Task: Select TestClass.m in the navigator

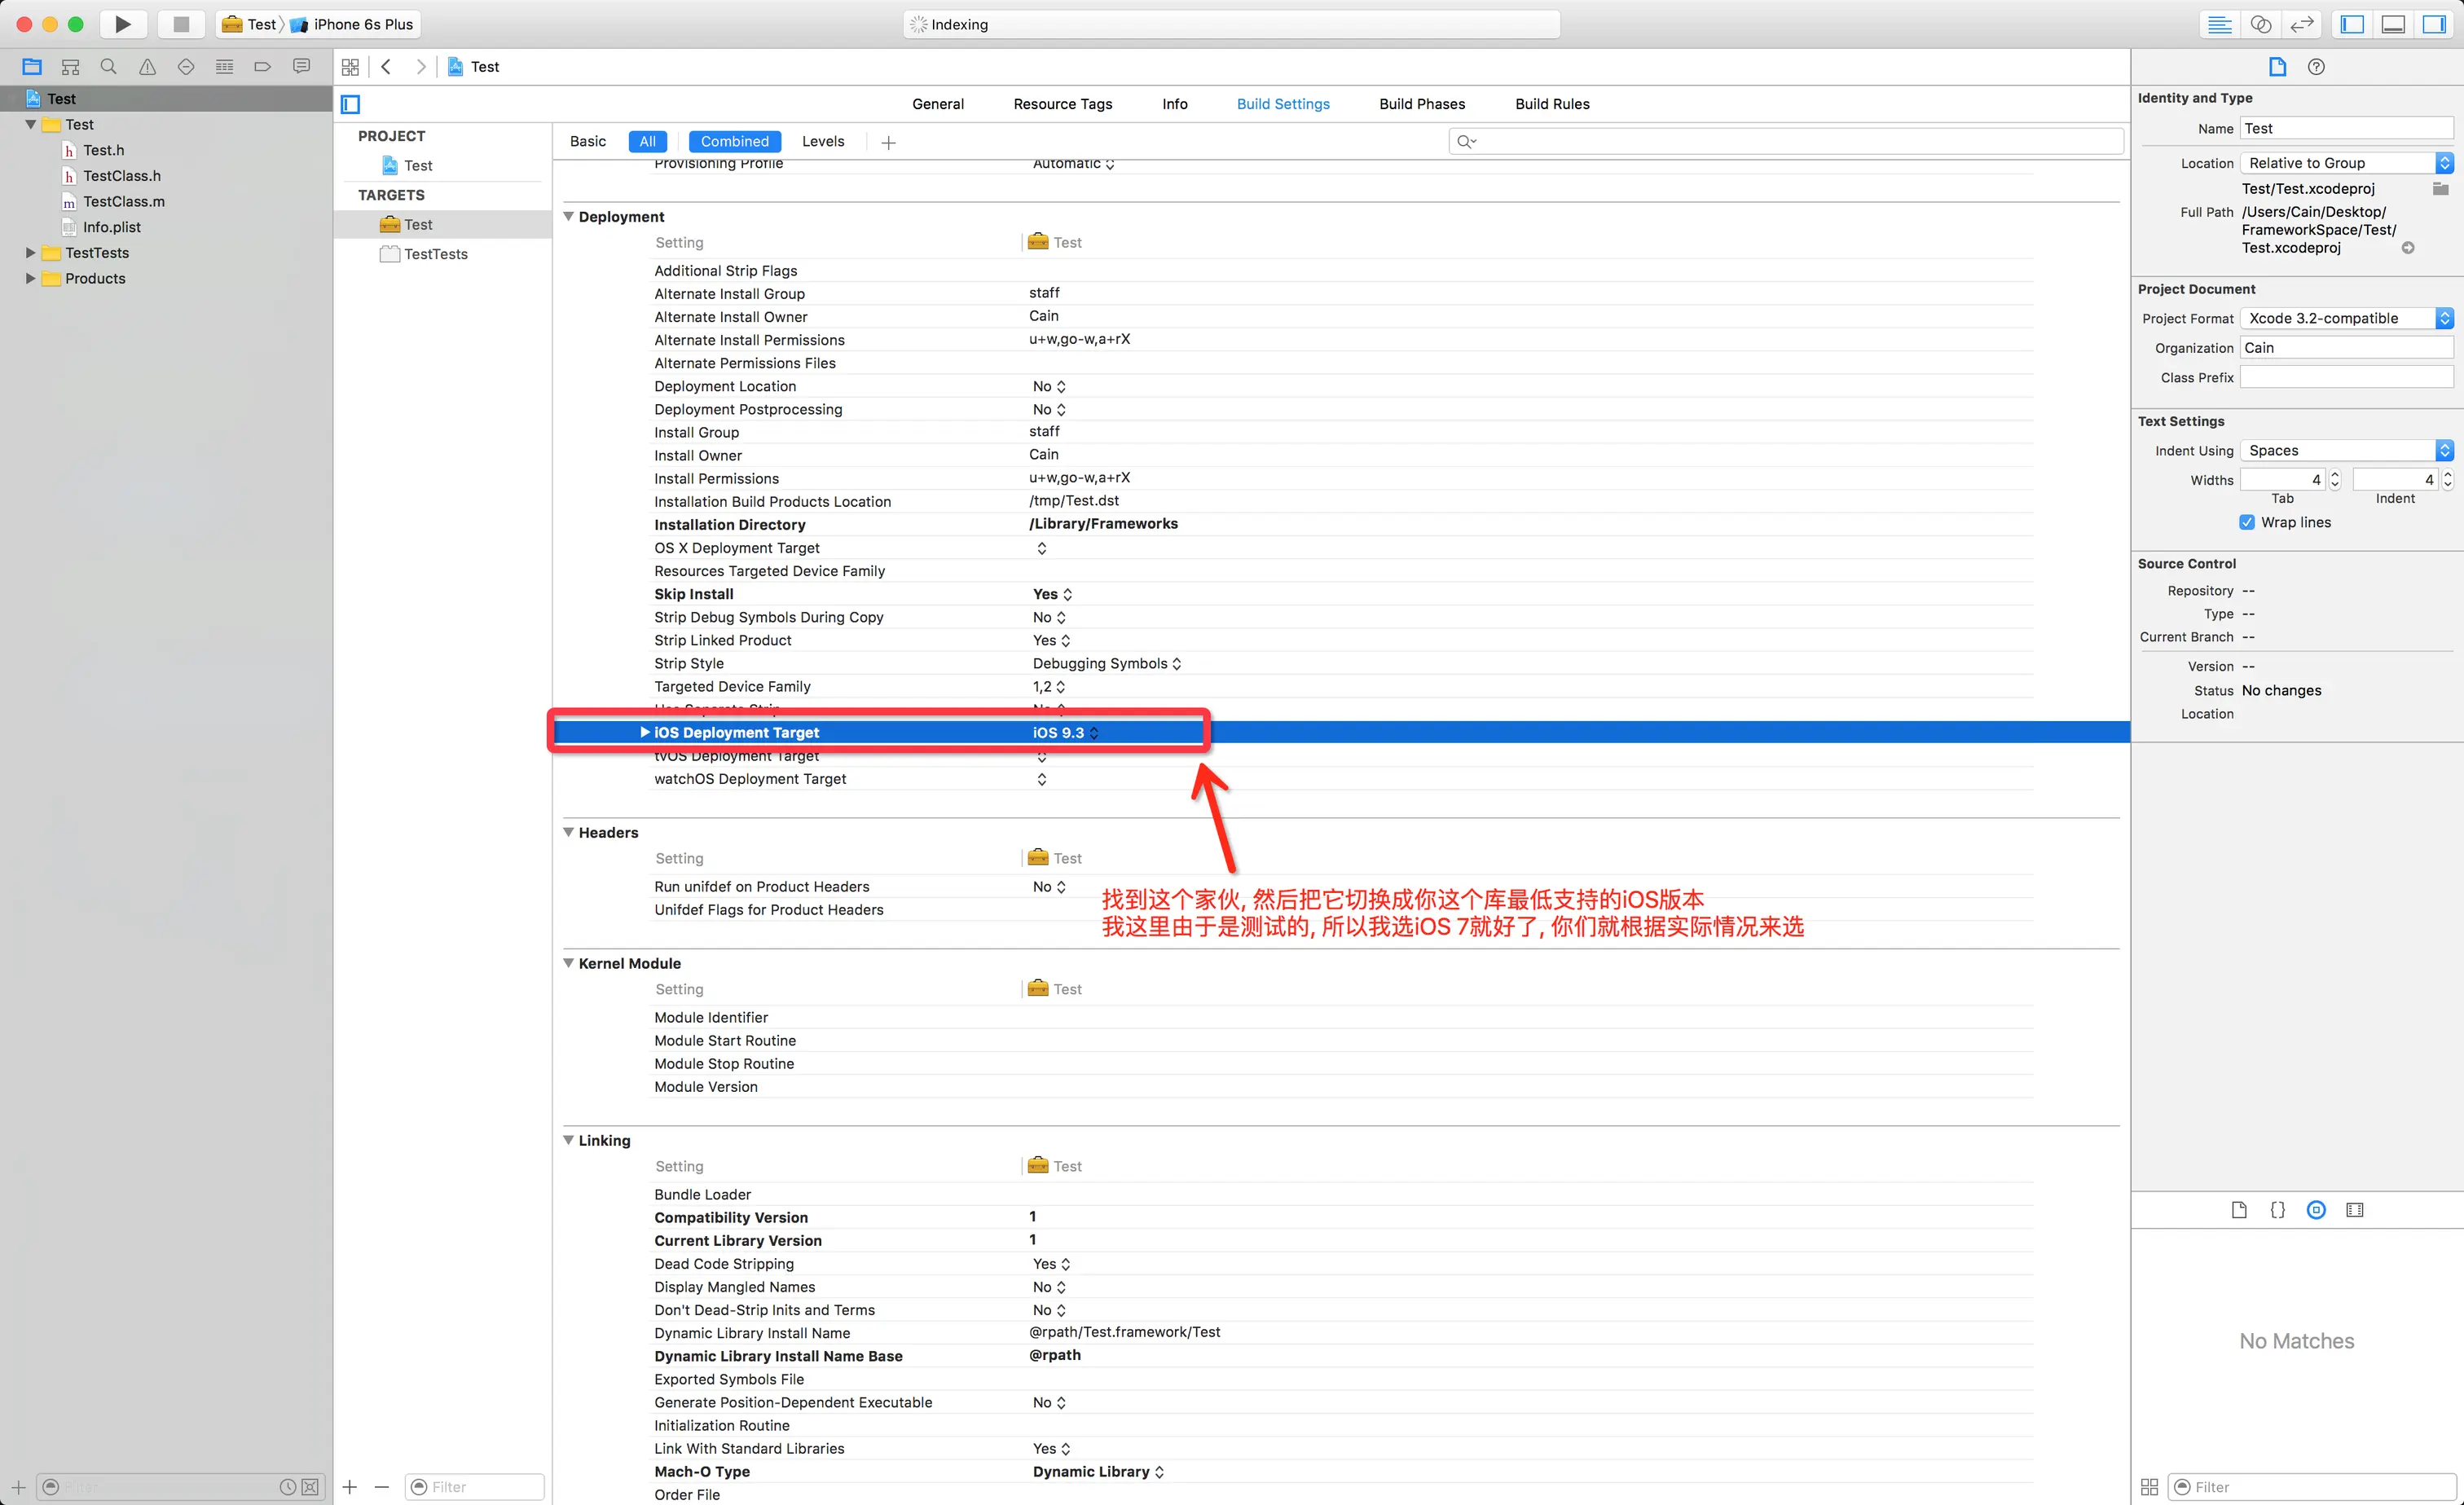Action: coord(123,201)
